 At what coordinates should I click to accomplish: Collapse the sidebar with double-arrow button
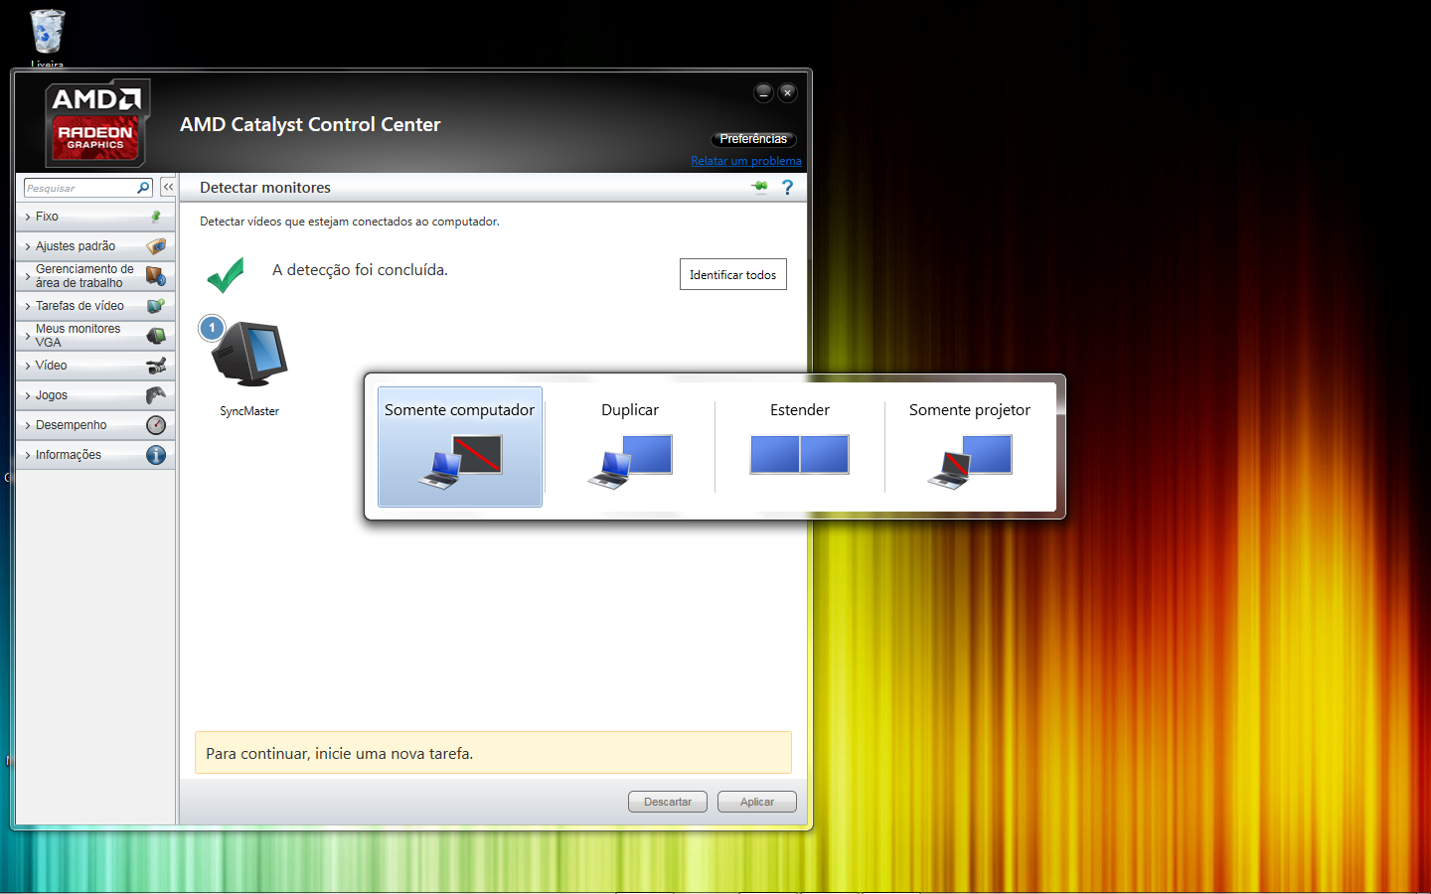pos(168,187)
